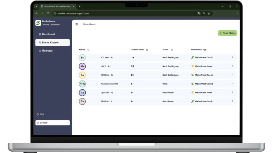The image size is (273, 153).
Task: Toggle the sidebar panel icon
Action: (77, 24)
